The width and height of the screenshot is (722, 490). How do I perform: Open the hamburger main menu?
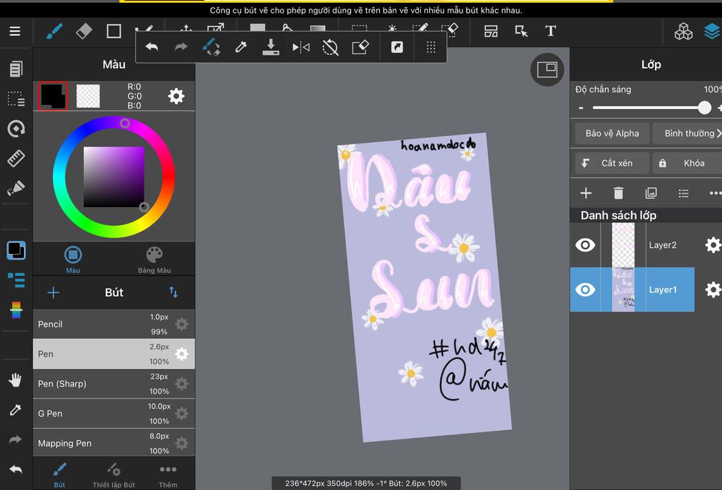tap(15, 31)
